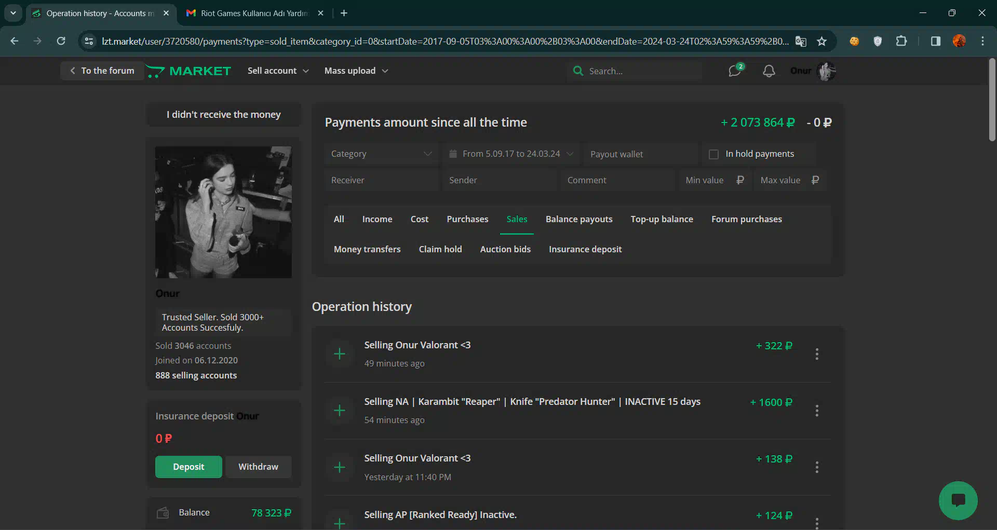997x530 pixels.
Task: Select the Top-up balance tab
Action: tap(662, 219)
